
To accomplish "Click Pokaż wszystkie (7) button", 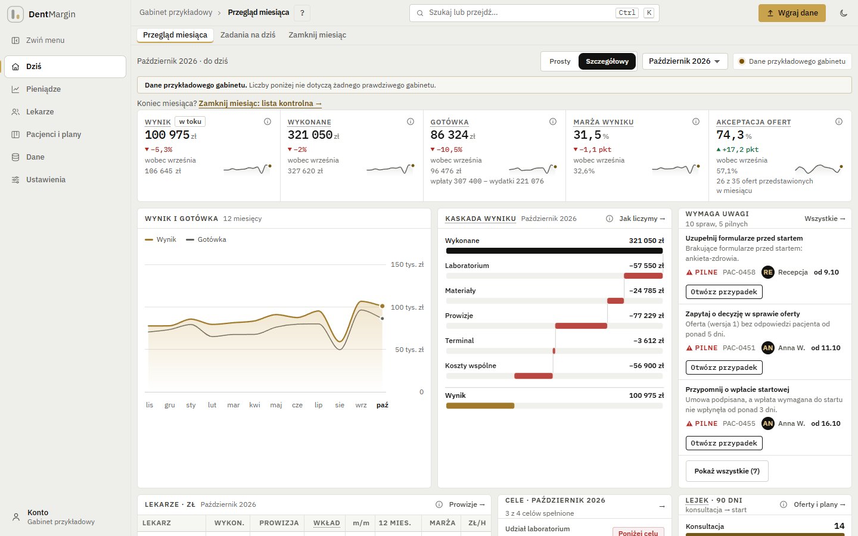I will (x=727, y=471).
